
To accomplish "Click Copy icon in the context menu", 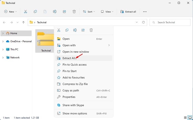I will 67,30.
